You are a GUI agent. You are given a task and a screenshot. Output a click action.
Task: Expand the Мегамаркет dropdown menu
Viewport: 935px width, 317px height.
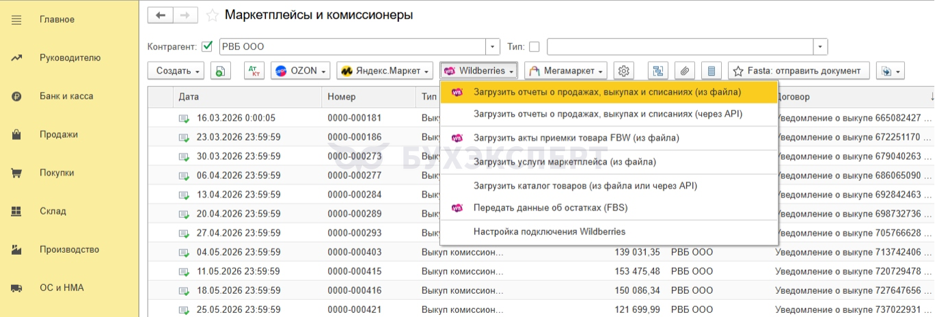[x=566, y=70]
